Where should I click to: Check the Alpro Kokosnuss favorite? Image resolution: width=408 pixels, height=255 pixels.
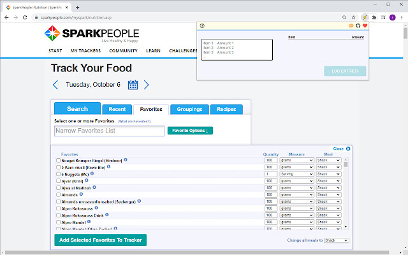(58, 208)
